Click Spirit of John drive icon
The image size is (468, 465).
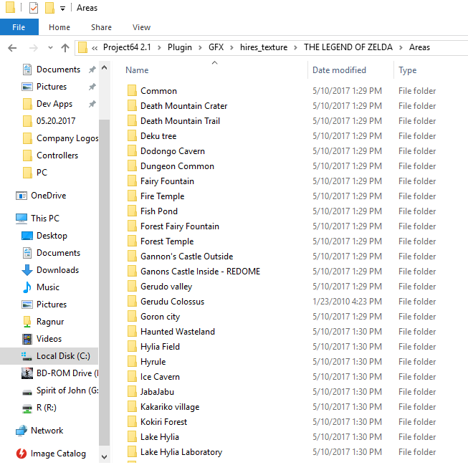coord(27,392)
